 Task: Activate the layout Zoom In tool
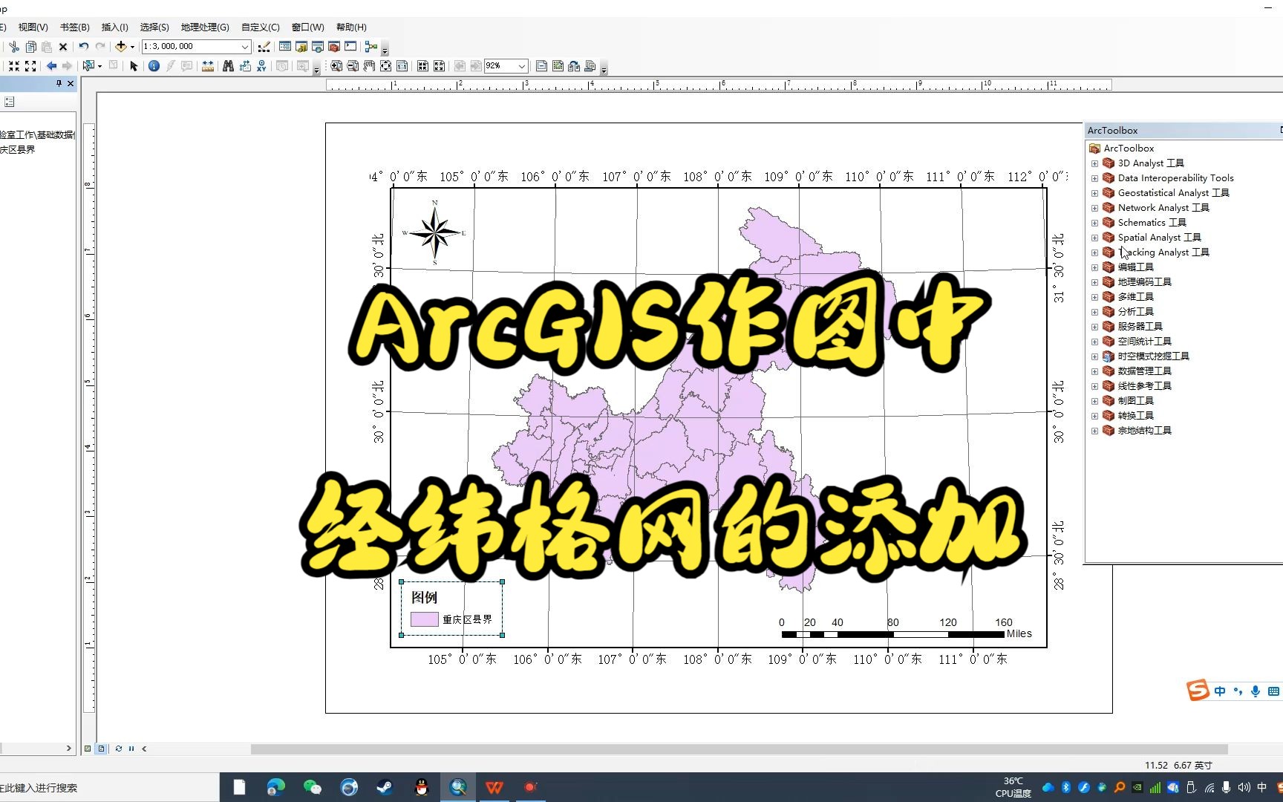[x=336, y=66]
